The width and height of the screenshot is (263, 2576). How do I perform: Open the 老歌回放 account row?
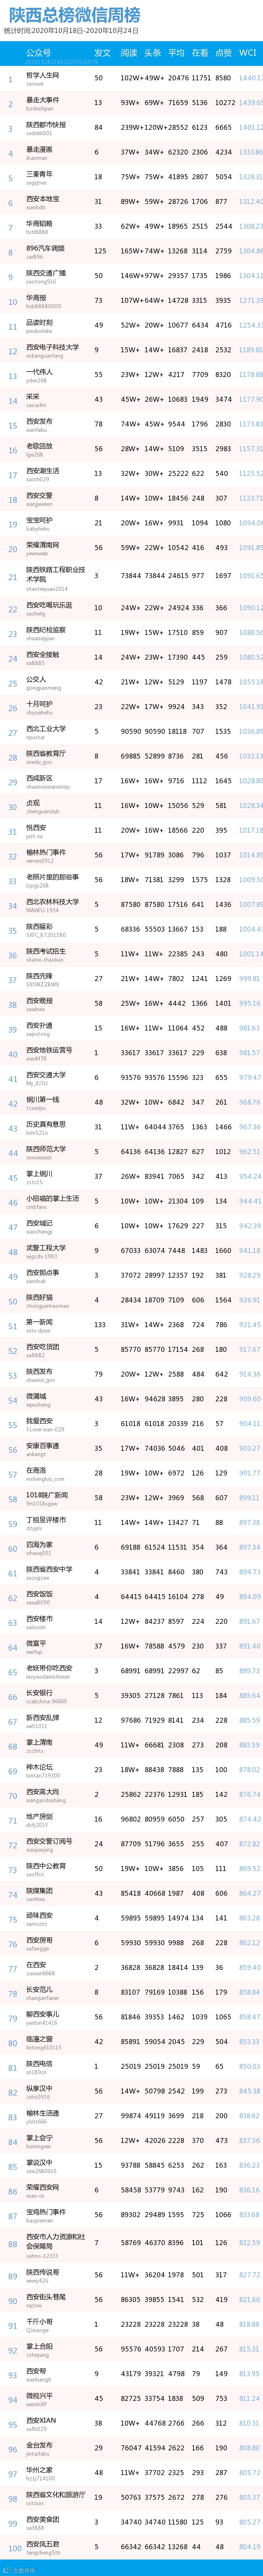131,449
